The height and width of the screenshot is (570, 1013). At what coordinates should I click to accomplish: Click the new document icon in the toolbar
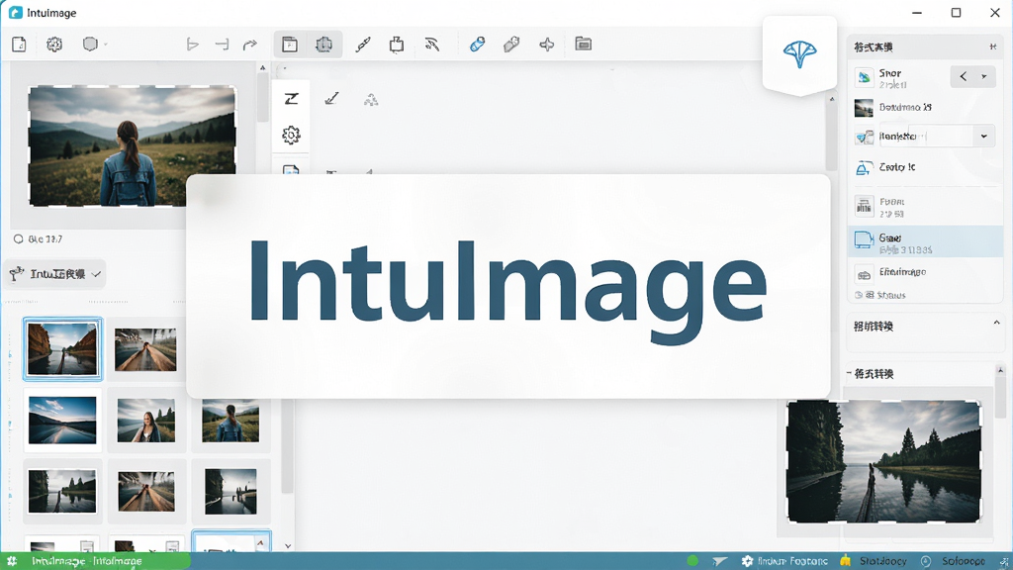(20, 44)
